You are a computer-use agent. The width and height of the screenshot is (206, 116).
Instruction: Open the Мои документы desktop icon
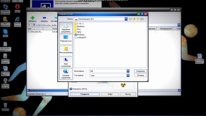click(x=5, y=22)
